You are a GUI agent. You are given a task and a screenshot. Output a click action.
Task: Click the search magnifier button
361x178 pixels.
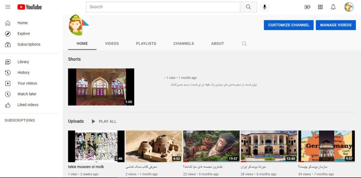click(248, 7)
